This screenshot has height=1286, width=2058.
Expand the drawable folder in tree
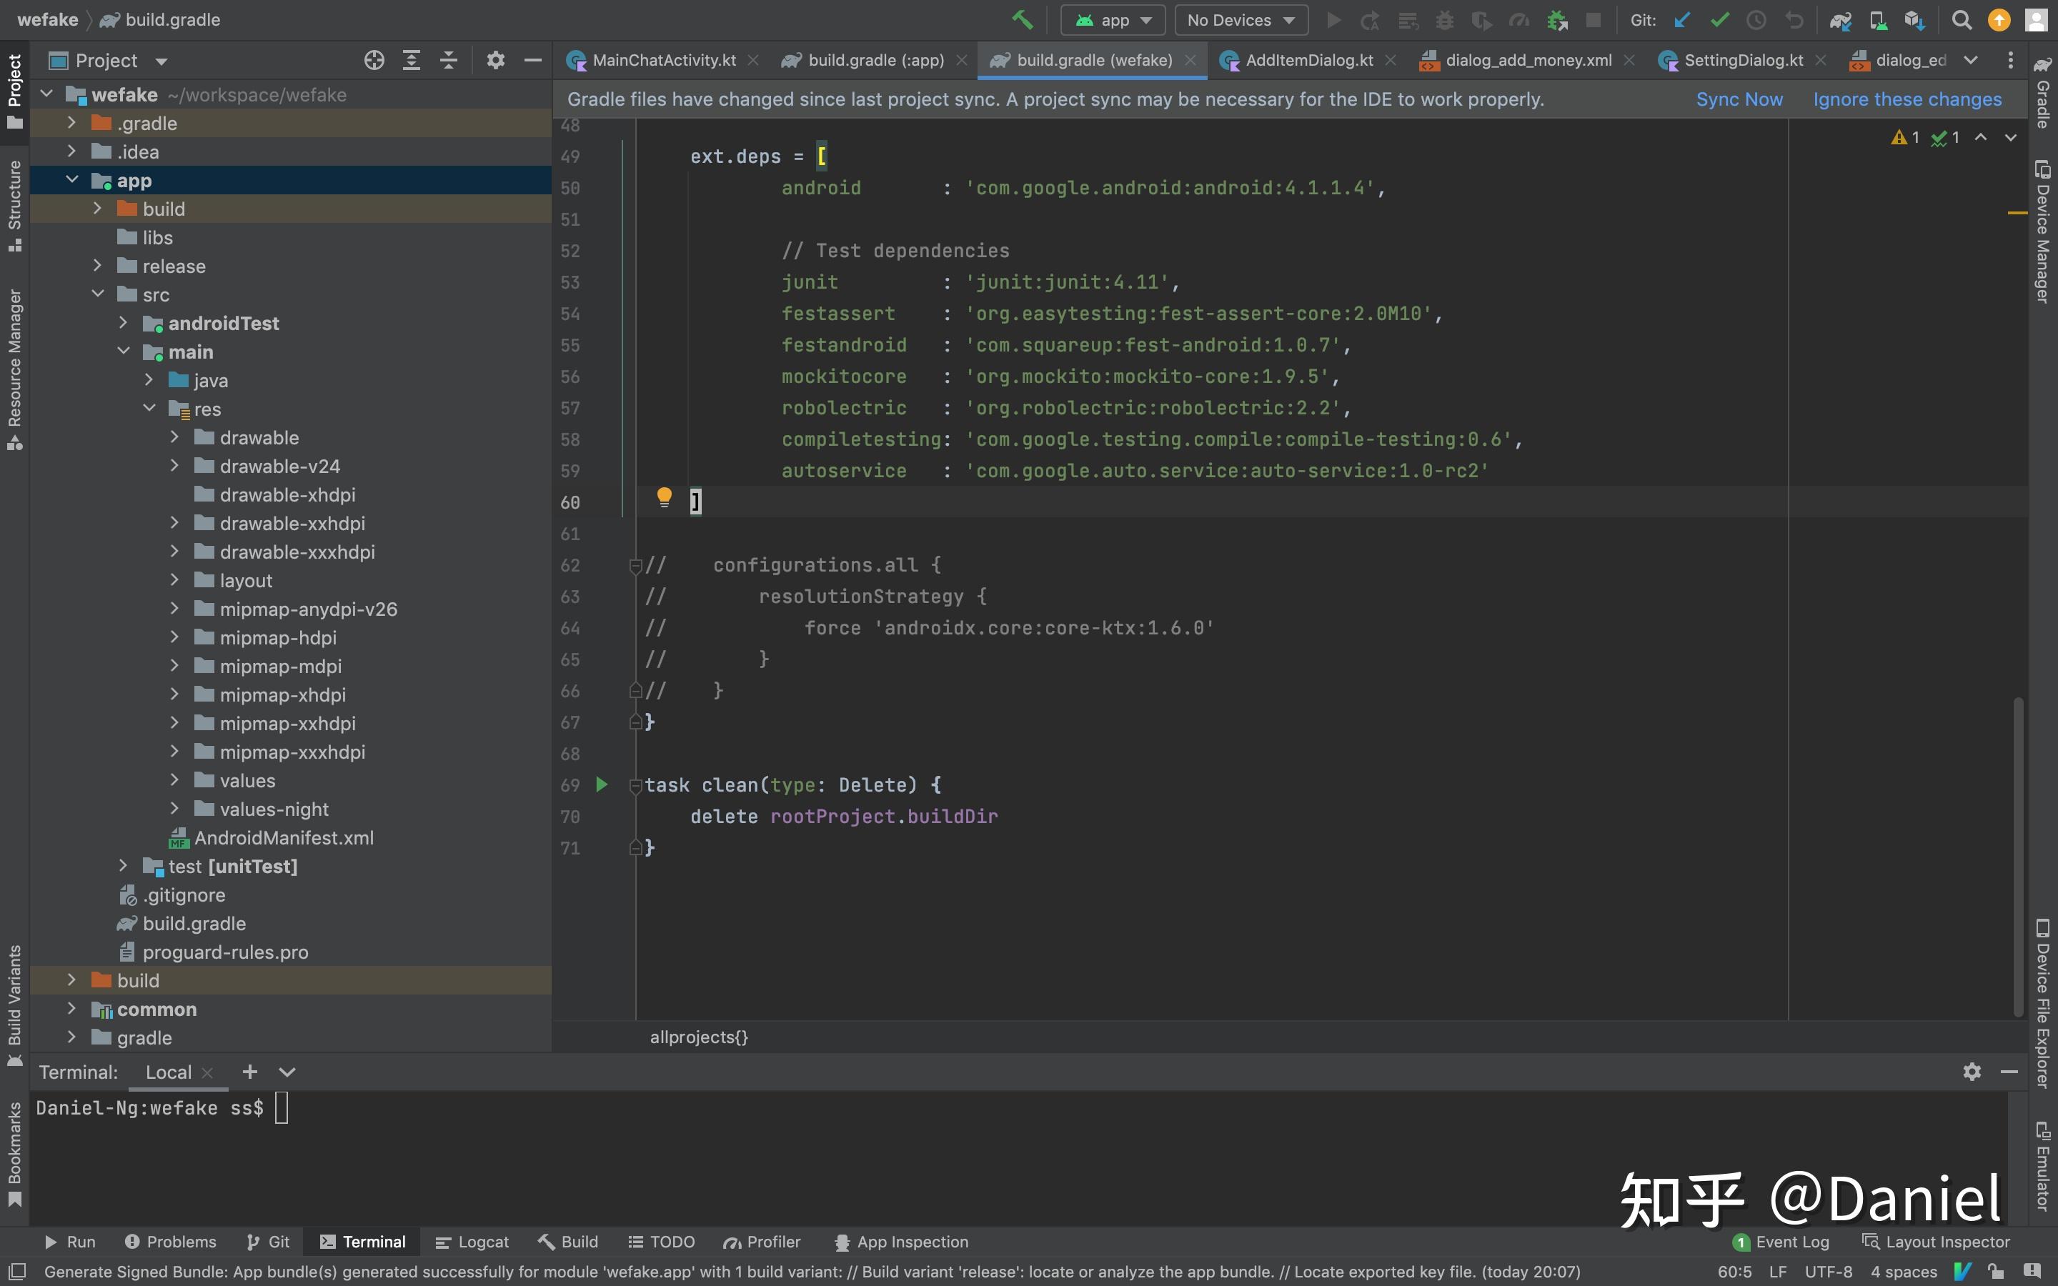point(174,437)
